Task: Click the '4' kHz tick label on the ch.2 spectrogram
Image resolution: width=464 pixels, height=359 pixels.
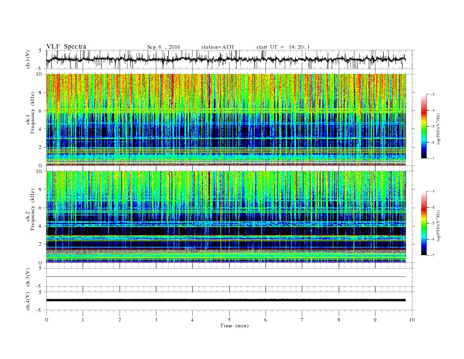Action: pyautogui.click(x=40, y=226)
